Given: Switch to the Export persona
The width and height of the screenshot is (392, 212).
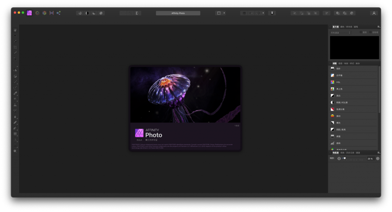Looking at the screenshot, I should 59,13.
